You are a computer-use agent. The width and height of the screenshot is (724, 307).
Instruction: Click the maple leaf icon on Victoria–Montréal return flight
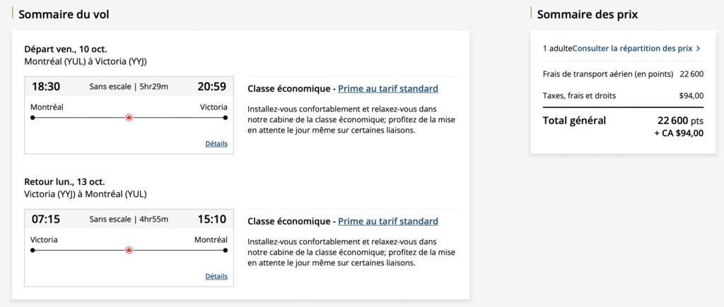[129, 251]
